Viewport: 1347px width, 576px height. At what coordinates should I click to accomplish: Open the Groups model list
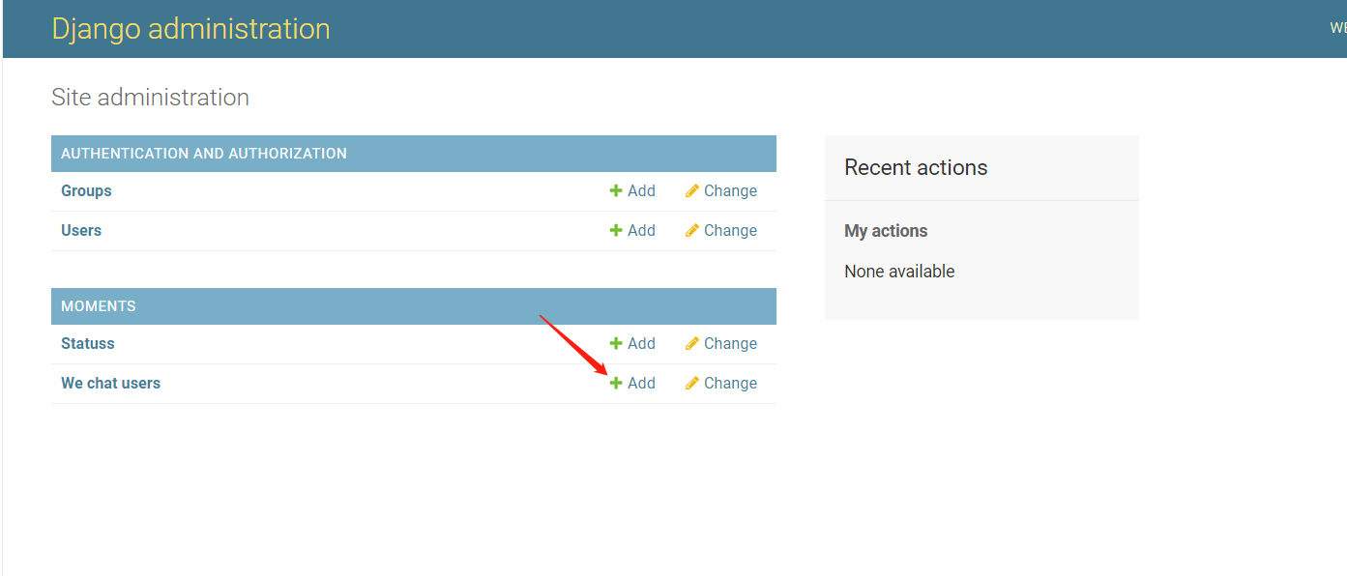[x=86, y=191]
